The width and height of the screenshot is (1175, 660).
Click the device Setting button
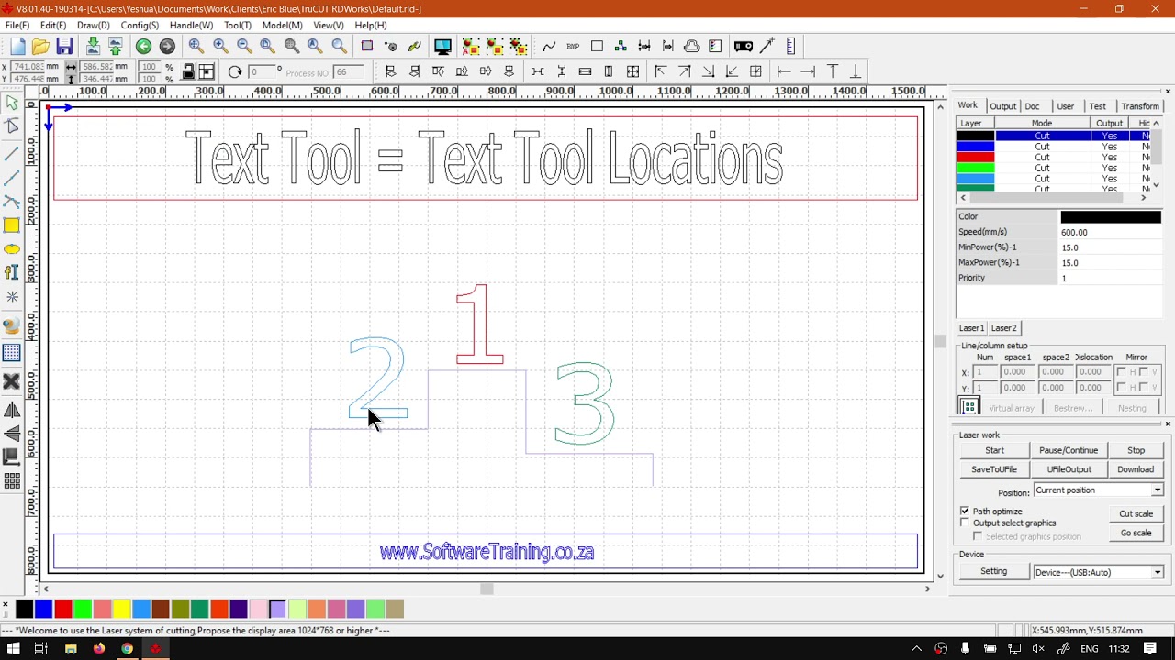point(994,571)
